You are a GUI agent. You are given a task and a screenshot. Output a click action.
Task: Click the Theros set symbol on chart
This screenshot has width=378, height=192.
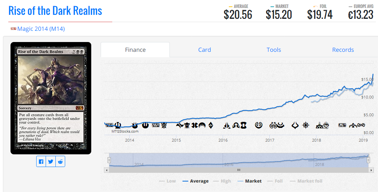point(118,125)
